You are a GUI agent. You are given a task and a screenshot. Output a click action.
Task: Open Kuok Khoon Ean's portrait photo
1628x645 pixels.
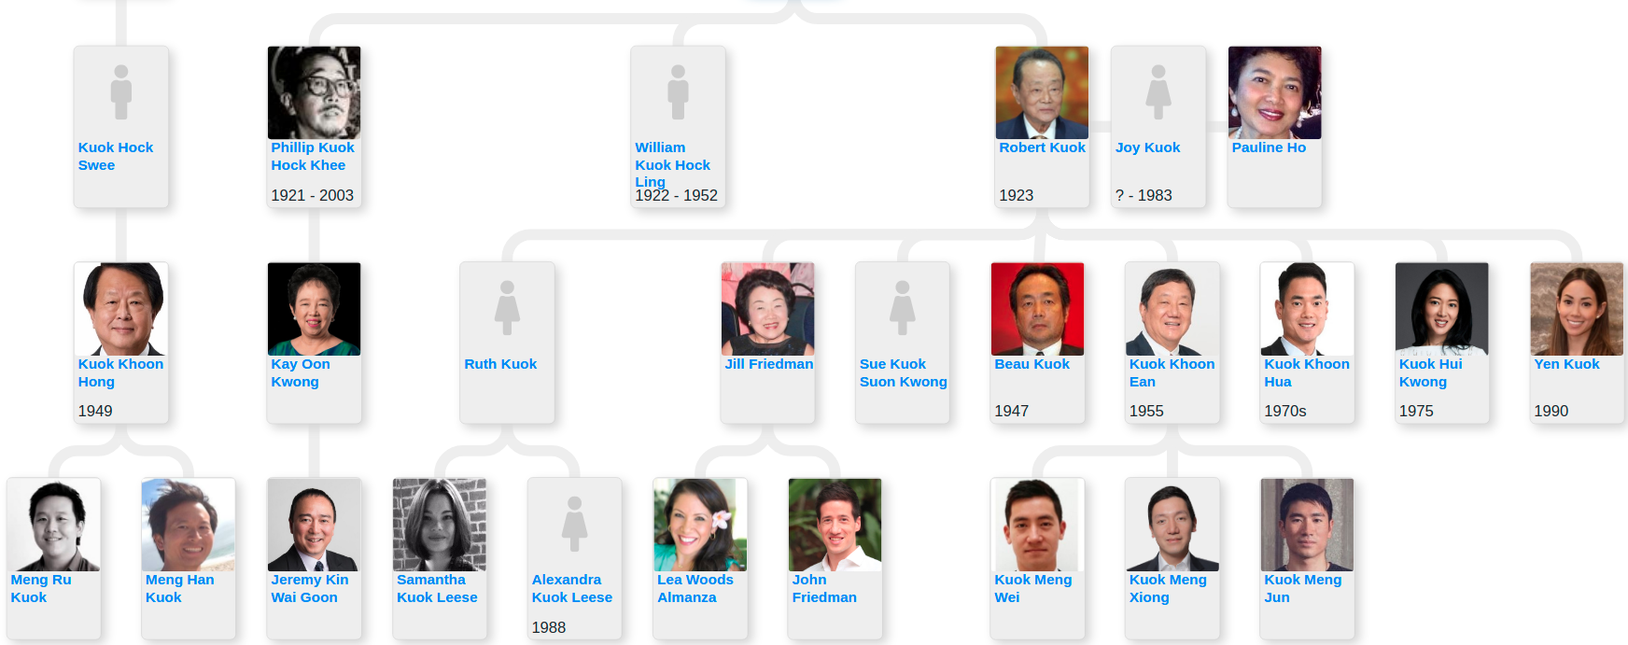pos(1172,309)
